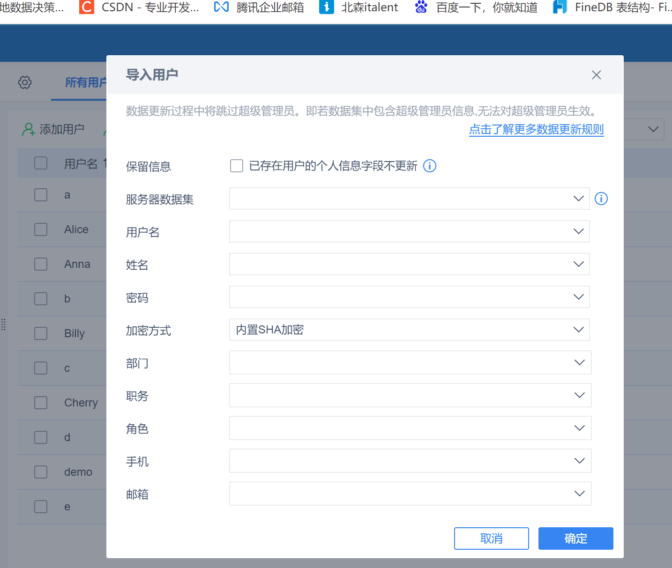This screenshot has height=568, width=672.
Task: Tick the checkbox for user c
Action: 41,368
